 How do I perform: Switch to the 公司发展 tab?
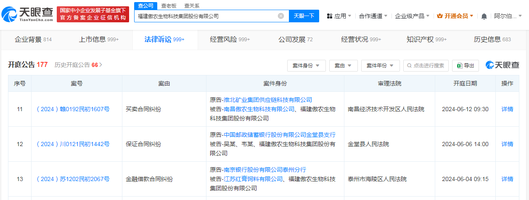pyautogui.click(x=296, y=40)
